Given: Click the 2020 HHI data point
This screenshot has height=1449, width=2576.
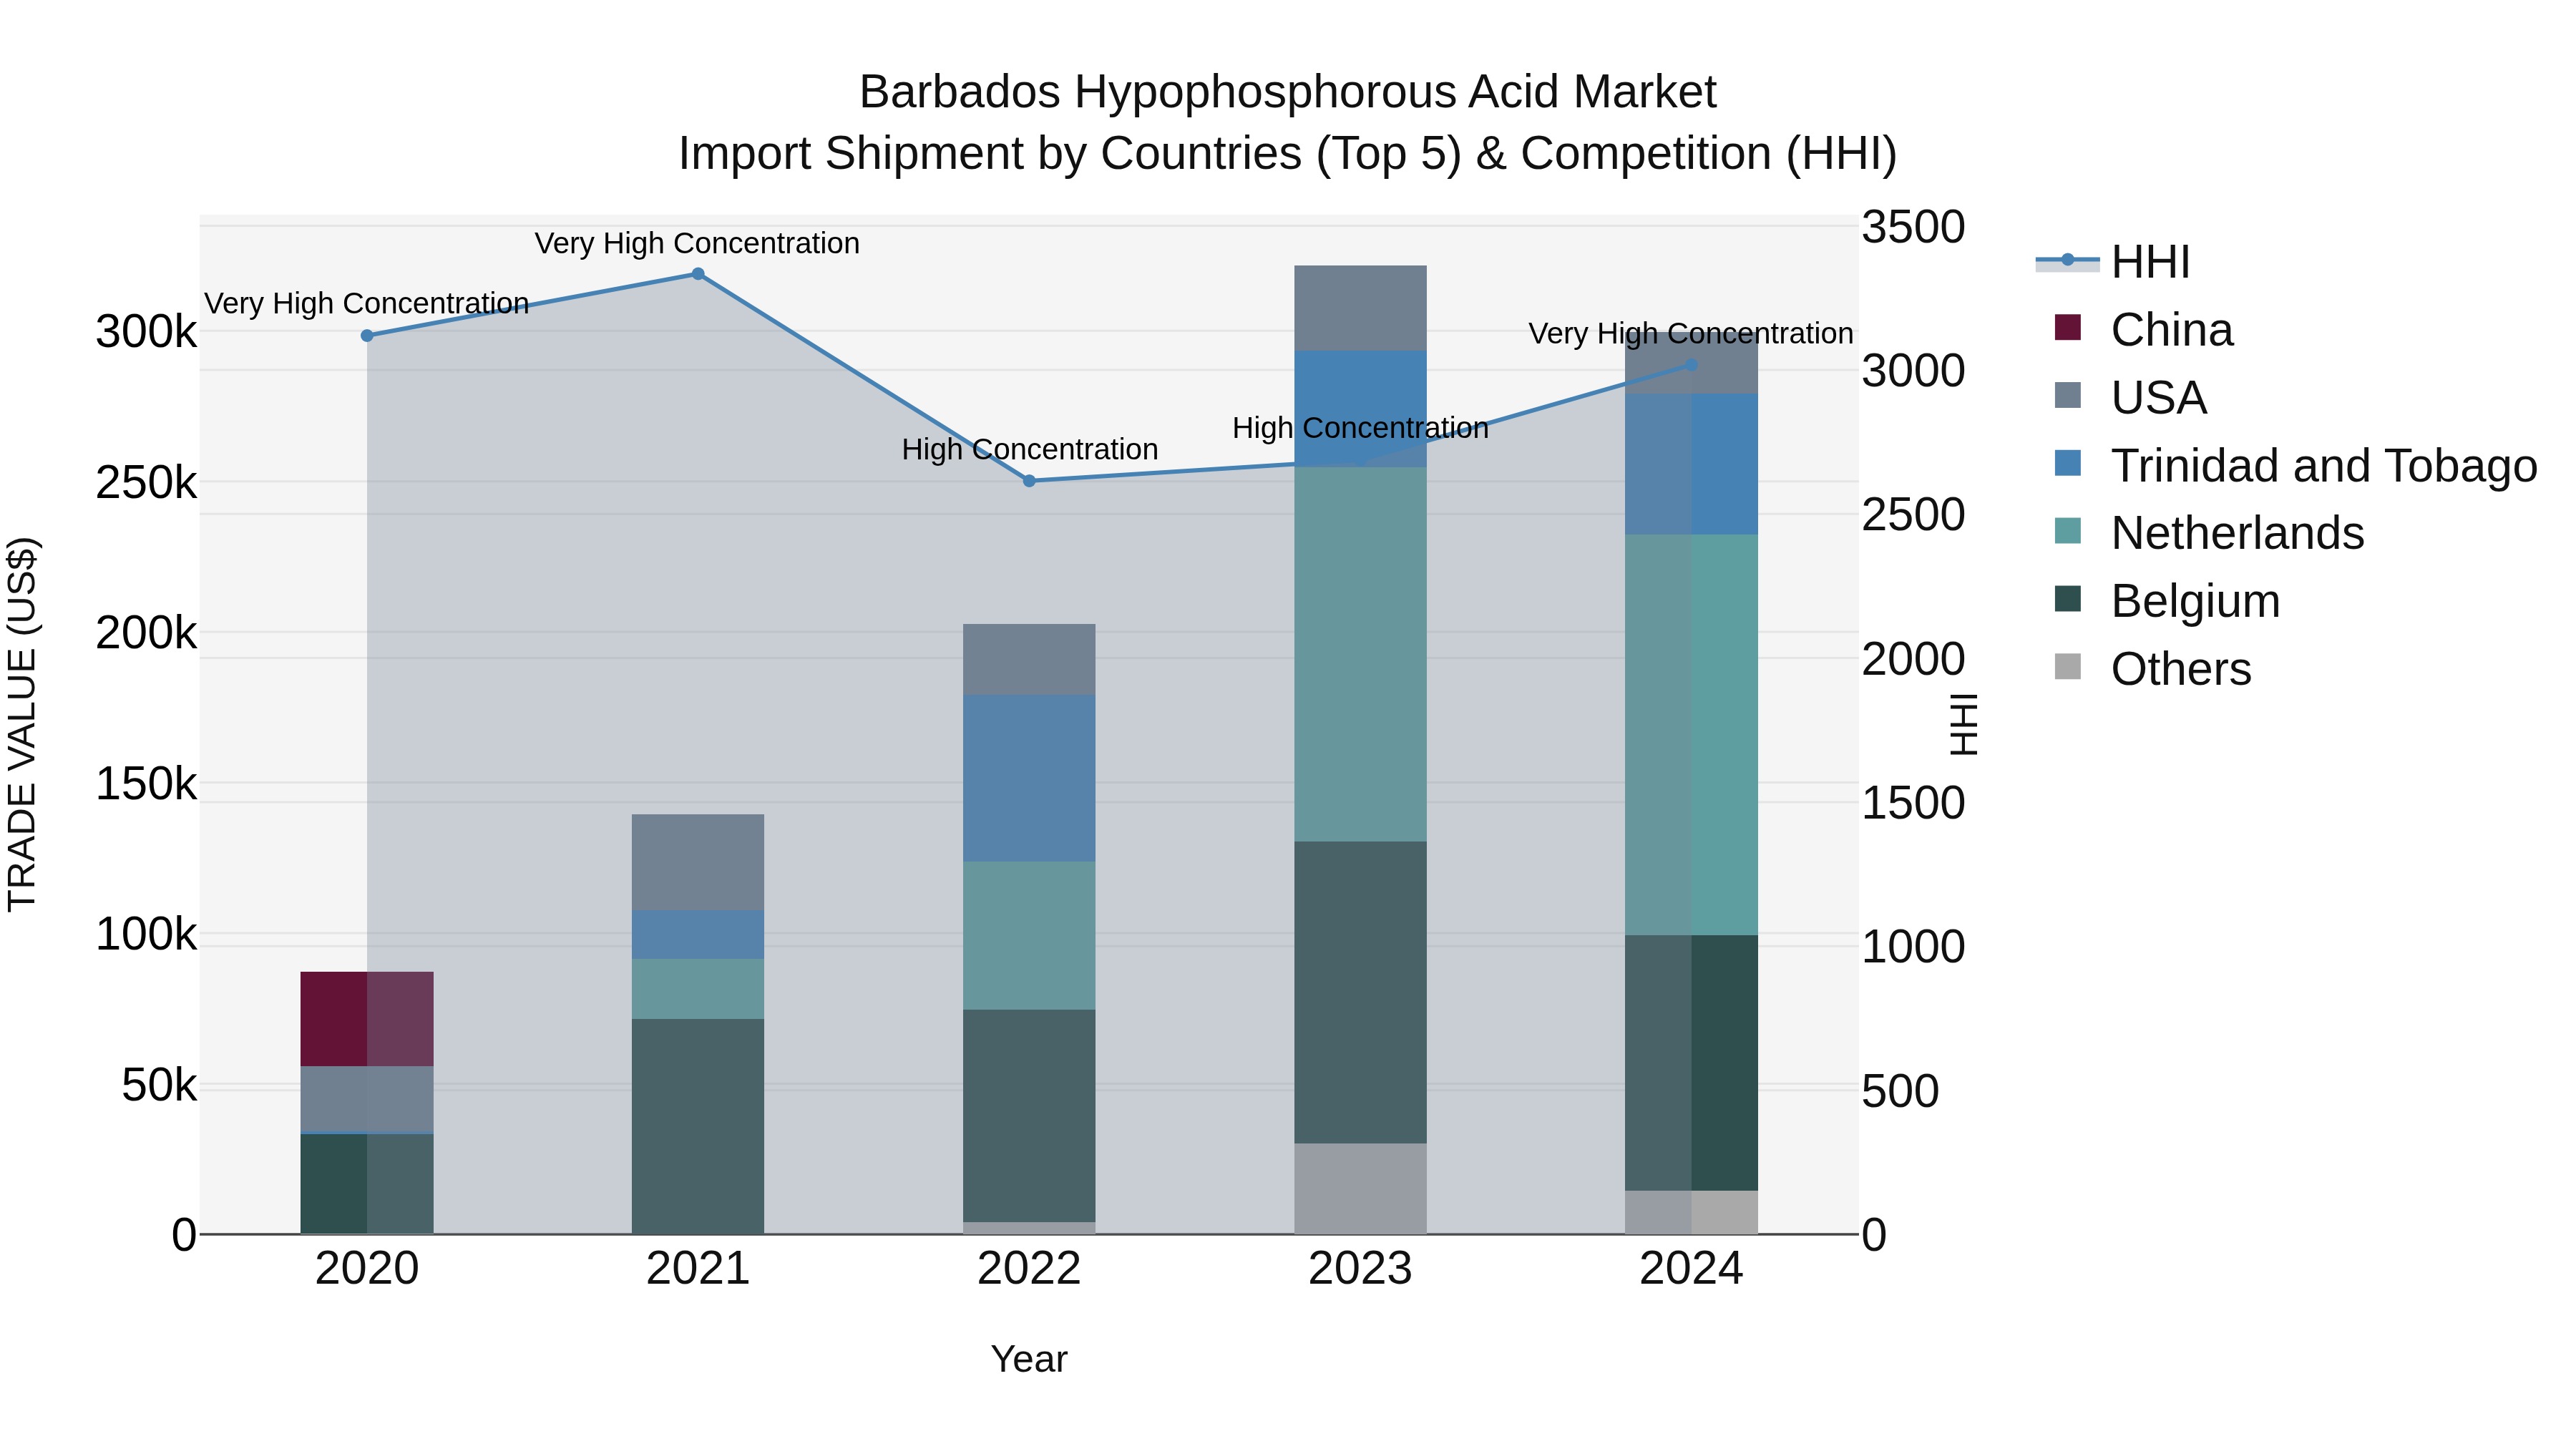Looking at the screenshot, I should click(367, 336).
